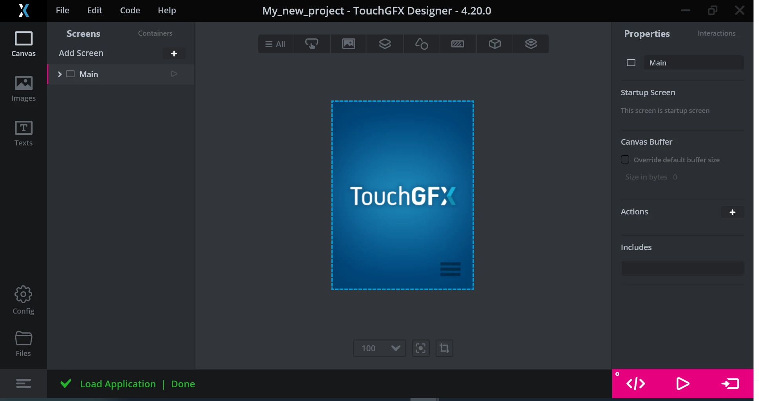Viewport: 759px width, 401px height.
Task: Click the Includes input field
Action: [682, 268]
